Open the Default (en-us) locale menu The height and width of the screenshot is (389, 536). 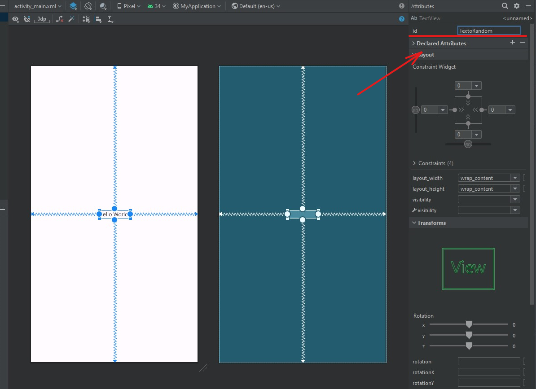(x=256, y=6)
